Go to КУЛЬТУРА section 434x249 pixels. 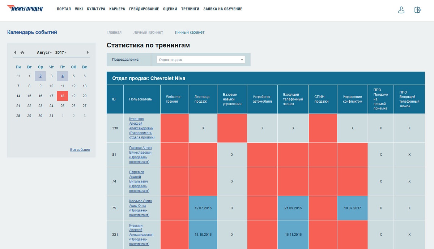coord(96,9)
